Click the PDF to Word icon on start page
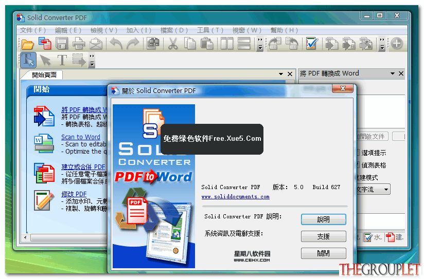 (44, 117)
